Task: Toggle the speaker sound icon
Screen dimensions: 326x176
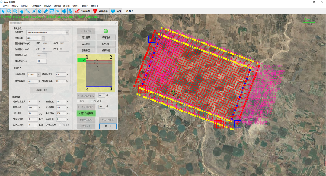Action: point(64,11)
